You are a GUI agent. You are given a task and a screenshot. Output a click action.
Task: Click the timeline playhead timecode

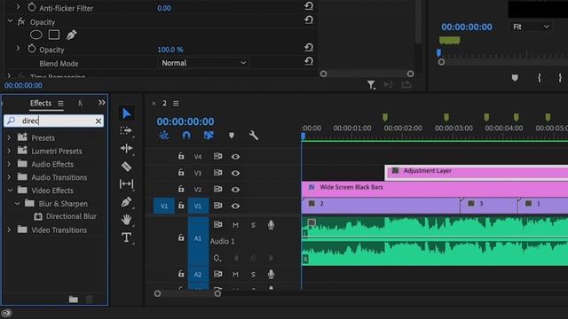click(185, 121)
